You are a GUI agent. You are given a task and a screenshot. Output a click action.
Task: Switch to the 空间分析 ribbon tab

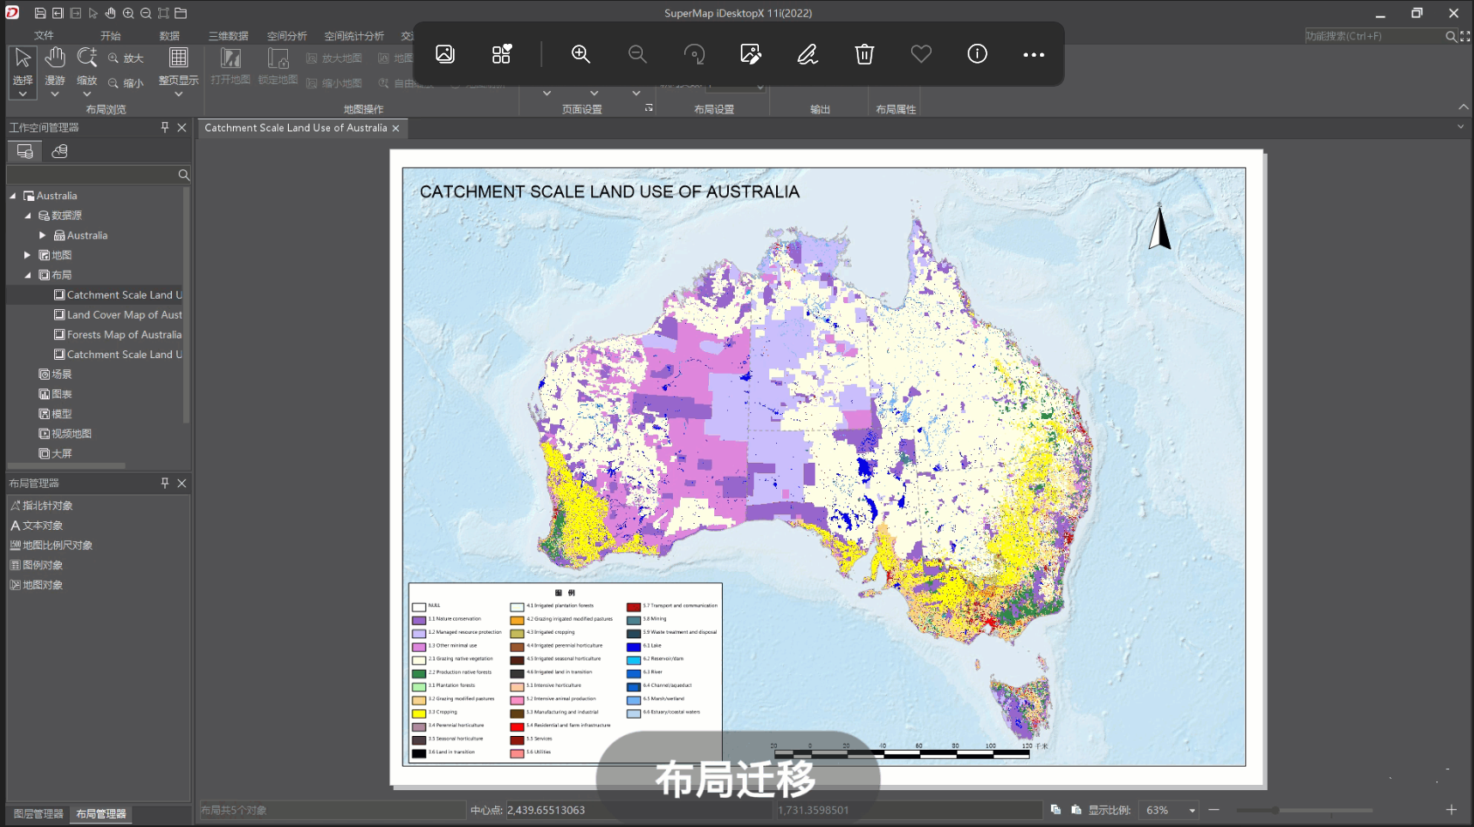[287, 35]
